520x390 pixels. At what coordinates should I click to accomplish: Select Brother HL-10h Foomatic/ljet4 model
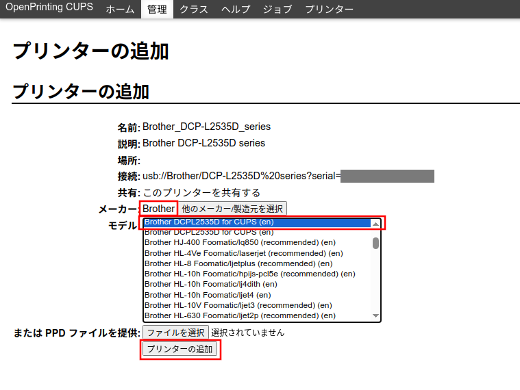coord(257,295)
